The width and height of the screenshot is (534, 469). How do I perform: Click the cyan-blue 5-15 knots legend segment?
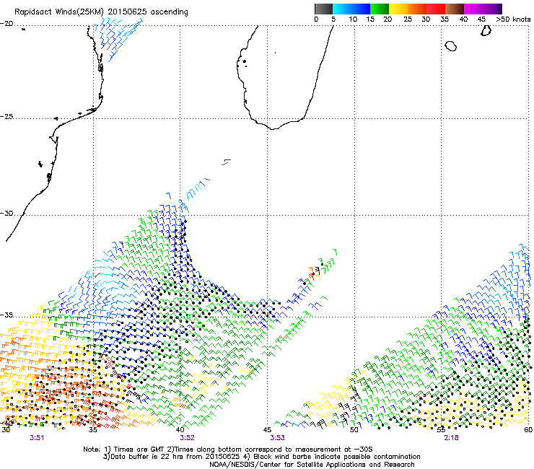coord(351,9)
